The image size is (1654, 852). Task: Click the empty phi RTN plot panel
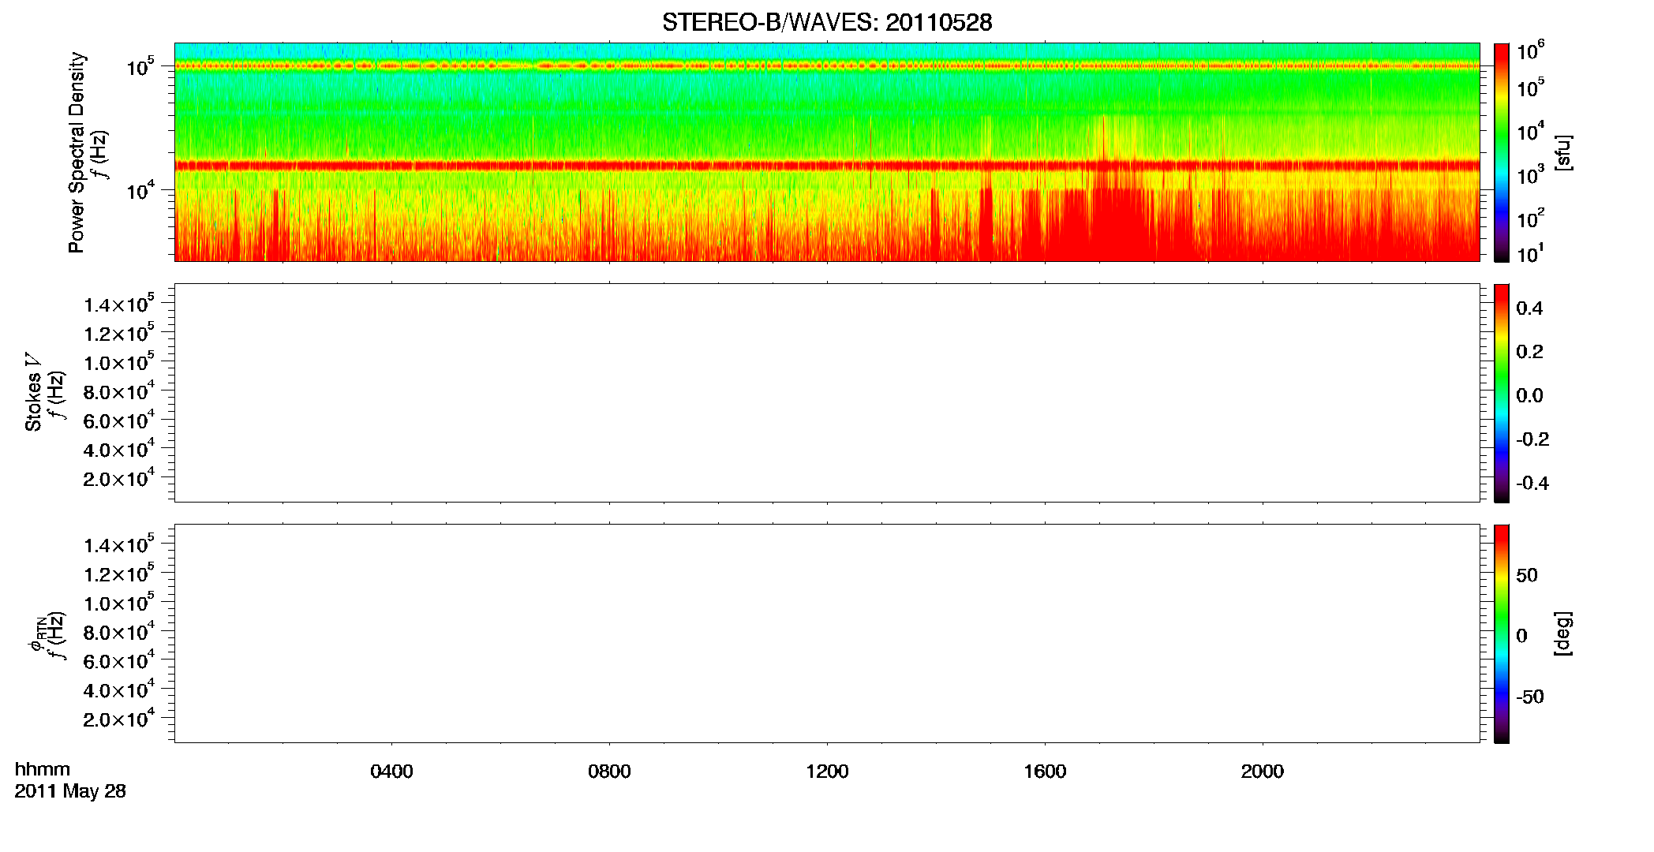827,633
